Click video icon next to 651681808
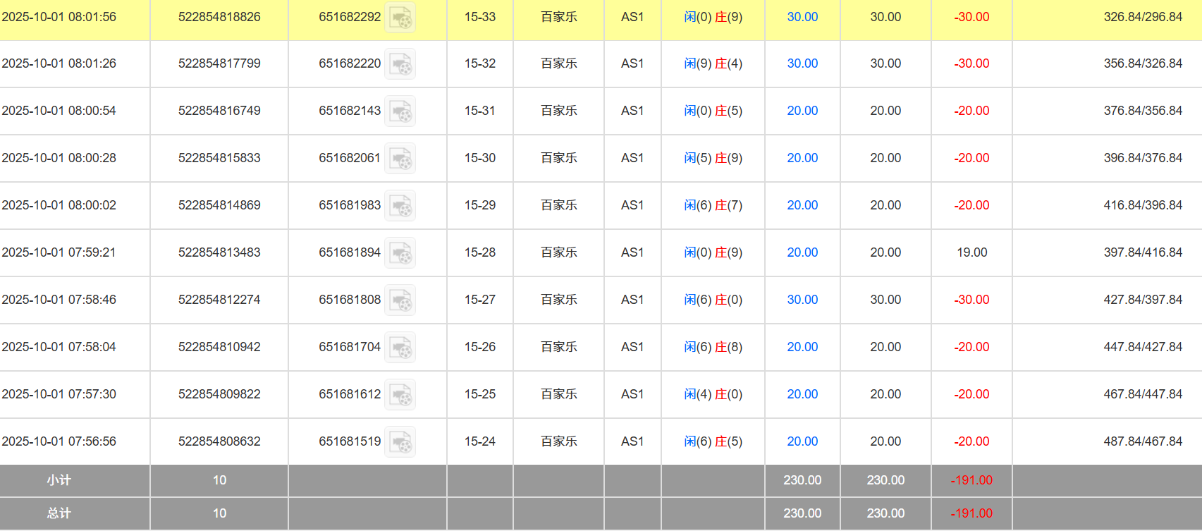 click(x=400, y=300)
